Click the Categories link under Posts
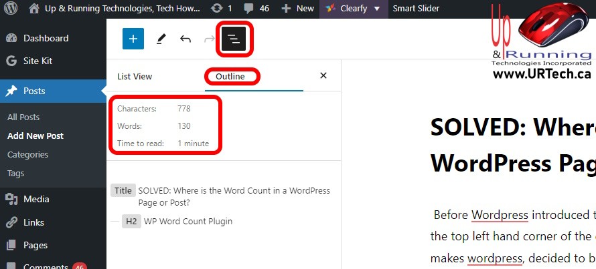Viewport: 596px width, 269px height. coord(27,154)
